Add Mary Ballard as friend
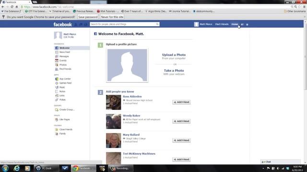The height and width of the screenshot is (172, 307). tap(181, 140)
